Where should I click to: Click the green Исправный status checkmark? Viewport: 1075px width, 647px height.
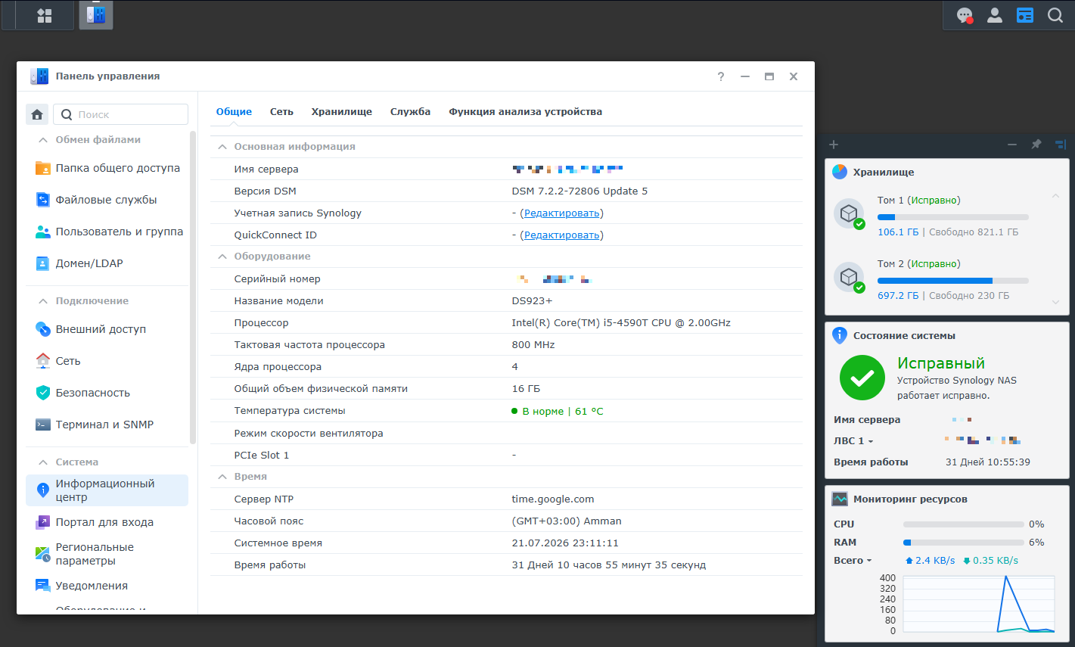[x=862, y=378]
